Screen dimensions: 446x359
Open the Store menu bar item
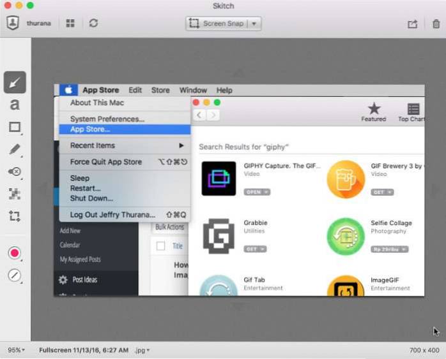click(160, 91)
